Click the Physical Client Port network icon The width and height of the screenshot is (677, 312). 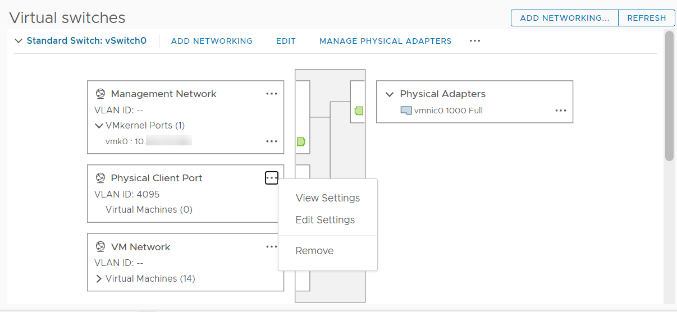pos(100,178)
